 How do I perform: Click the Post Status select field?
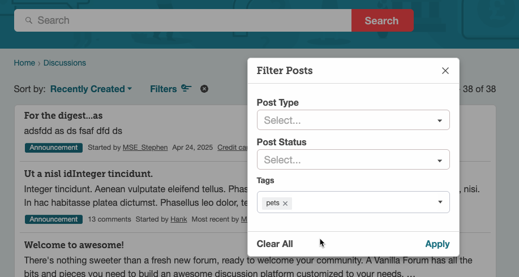(353, 159)
